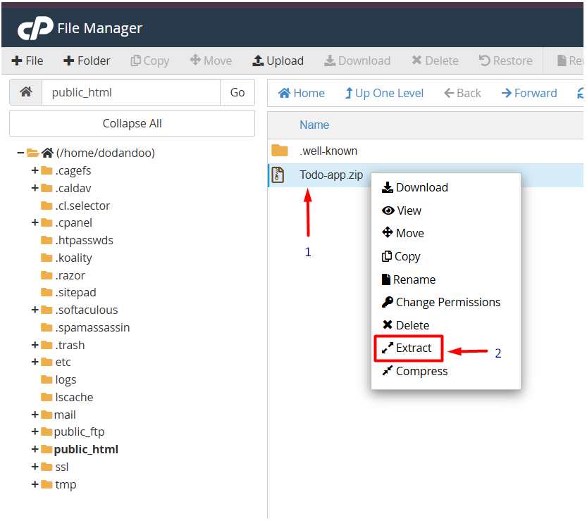Expand the public_html tree node

tap(35, 449)
